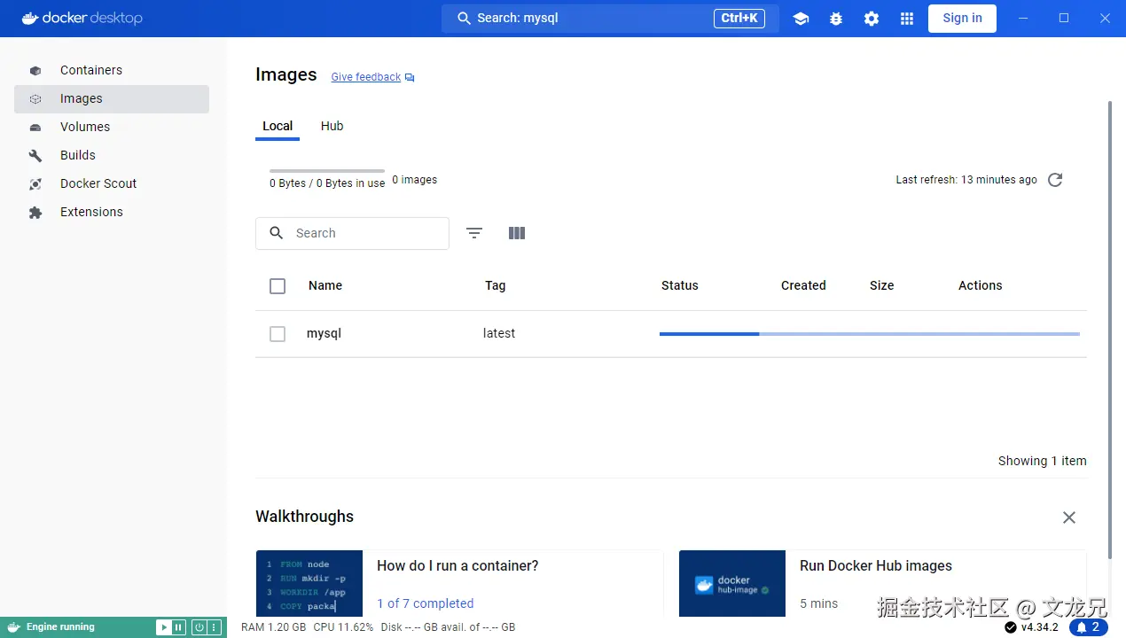This screenshot has height=638, width=1126.
Task: Click the Dockerfile code thumbnail
Action: (x=309, y=583)
